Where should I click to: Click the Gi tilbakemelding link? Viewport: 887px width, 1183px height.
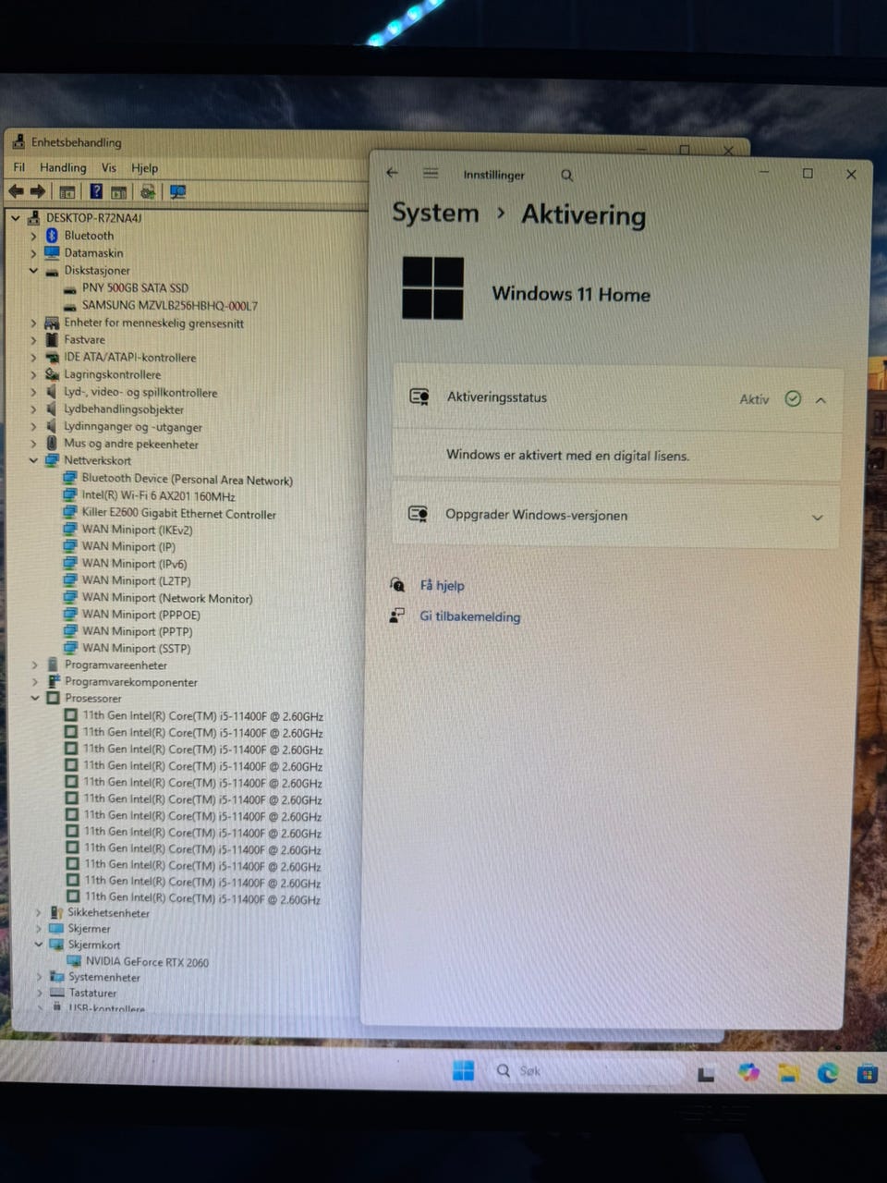(x=469, y=616)
